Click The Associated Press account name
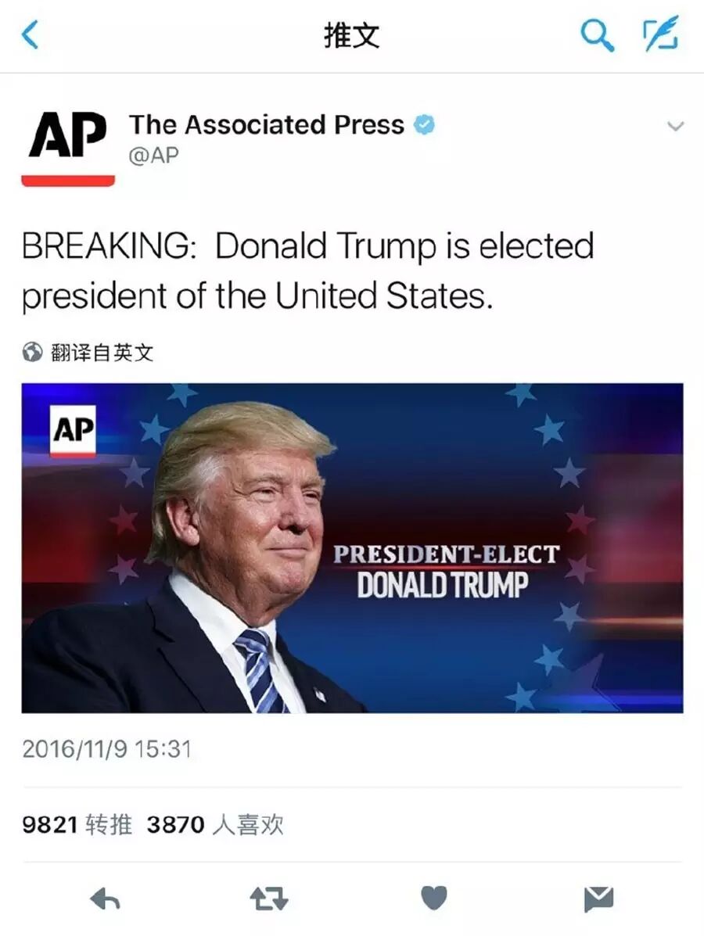 [x=266, y=125]
